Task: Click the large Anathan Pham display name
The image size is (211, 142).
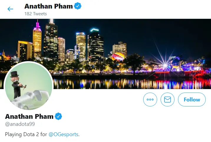Action: pos(29,116)
